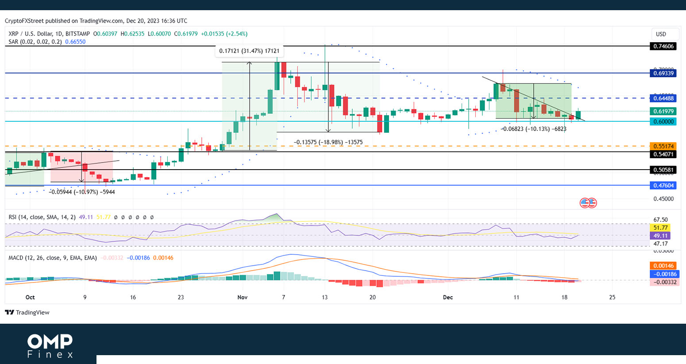Click the MACD legend value -0.00186
The image size is (686, 364).
pyautogui.click(x=138, y=258)
